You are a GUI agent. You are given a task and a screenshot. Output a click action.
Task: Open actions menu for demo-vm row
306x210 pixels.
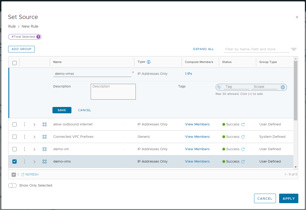point(25,149)
